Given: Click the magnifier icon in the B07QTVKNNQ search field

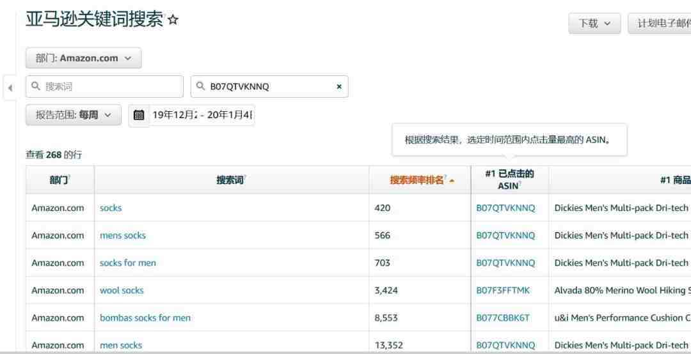Looking at the screenshot, I should tap(200, 86).
